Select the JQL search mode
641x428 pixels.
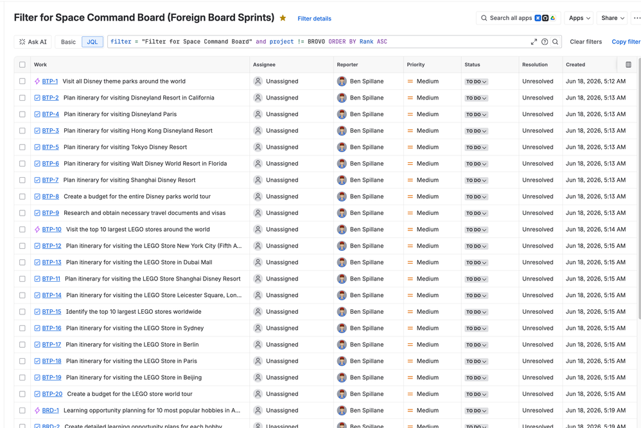pos(92,42)
